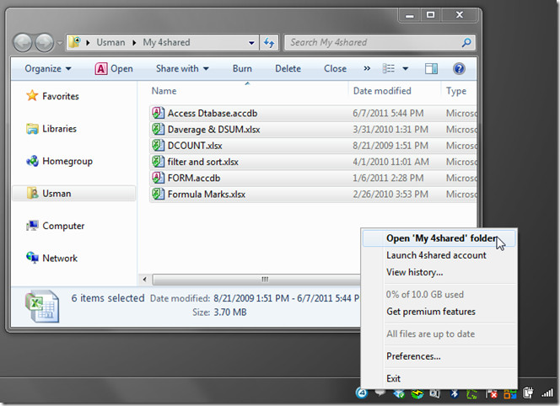The width and height of the screenshot is (560, 406).
Task: Click the Favorites star icon in sidebar
Action: point(32,97)
